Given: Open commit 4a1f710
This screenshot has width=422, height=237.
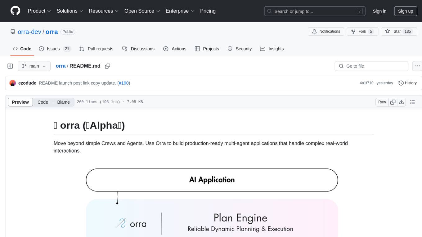Looking at the screenshot, I should (x=366, y=83).
